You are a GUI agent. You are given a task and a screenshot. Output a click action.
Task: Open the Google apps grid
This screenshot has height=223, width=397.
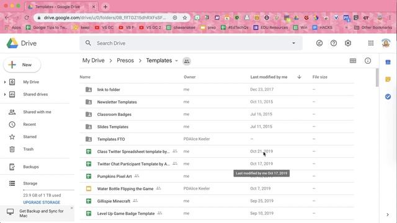click(x=371, y=43)
